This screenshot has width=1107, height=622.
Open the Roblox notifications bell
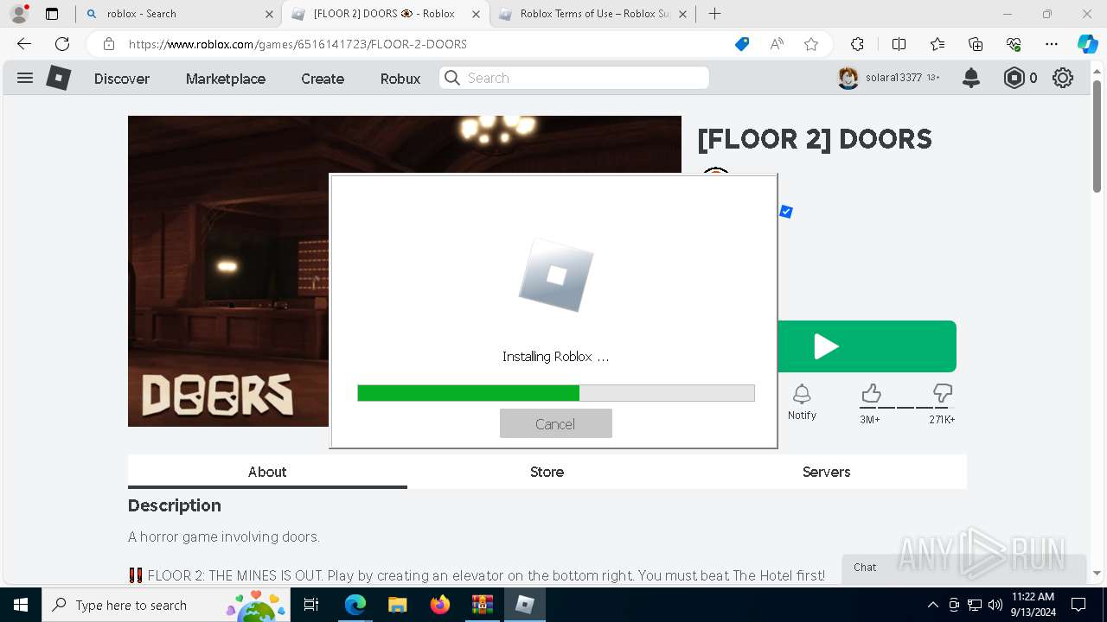click(x=971, y=78)
